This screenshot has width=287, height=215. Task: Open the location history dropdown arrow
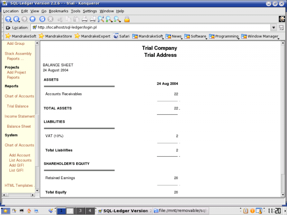pos(274,28)
